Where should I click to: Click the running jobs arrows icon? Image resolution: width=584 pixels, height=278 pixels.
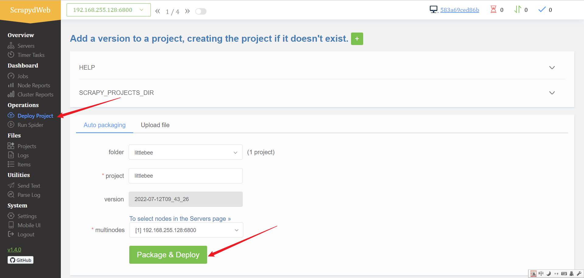pos(518,10)
